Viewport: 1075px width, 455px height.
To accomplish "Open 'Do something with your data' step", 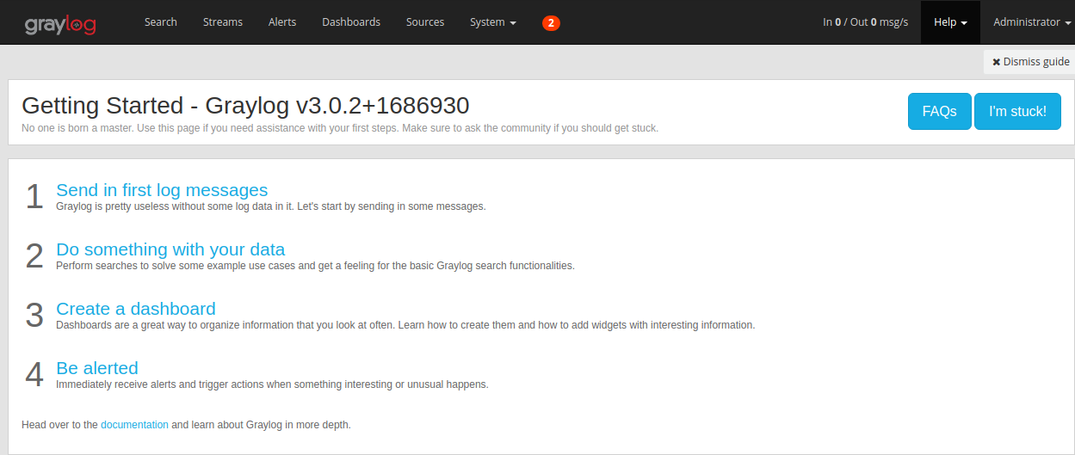I will (170, 249).
